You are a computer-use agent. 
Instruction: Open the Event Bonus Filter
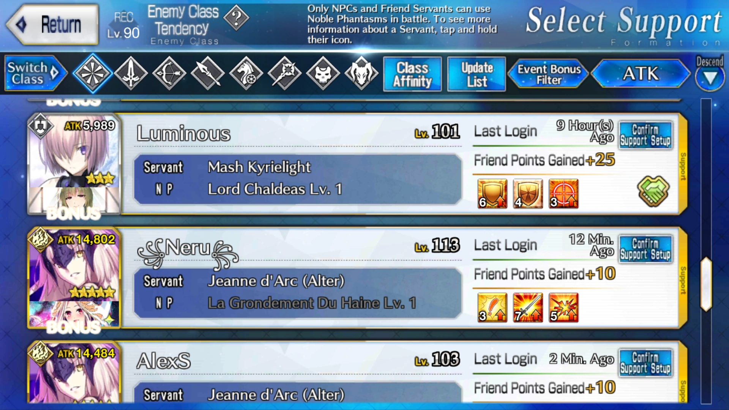tap(549, 74)
